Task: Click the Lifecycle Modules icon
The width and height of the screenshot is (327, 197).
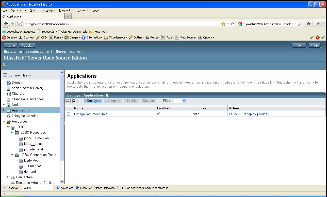Action: (x=9, y=116)
